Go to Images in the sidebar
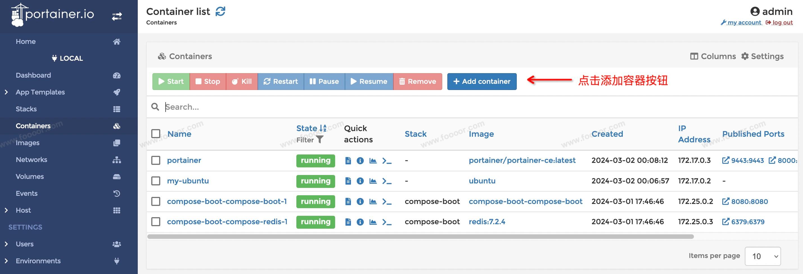The image size is (803, 274). [28, 143]
